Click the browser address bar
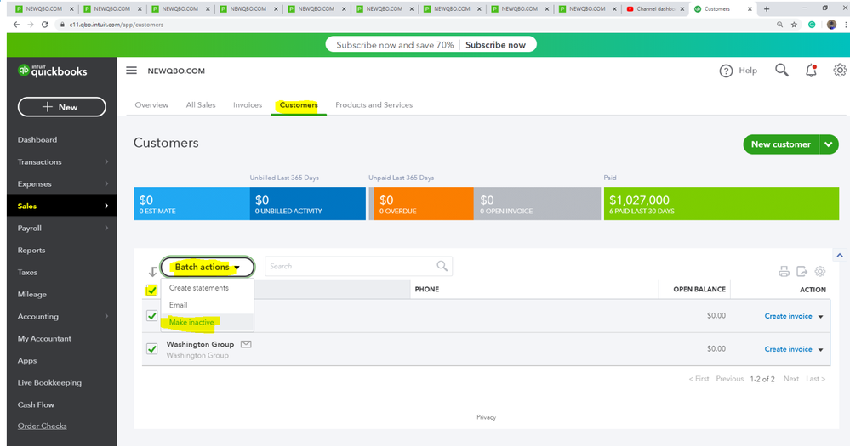This screenshot has width=850, height=446. pos(412,25)
